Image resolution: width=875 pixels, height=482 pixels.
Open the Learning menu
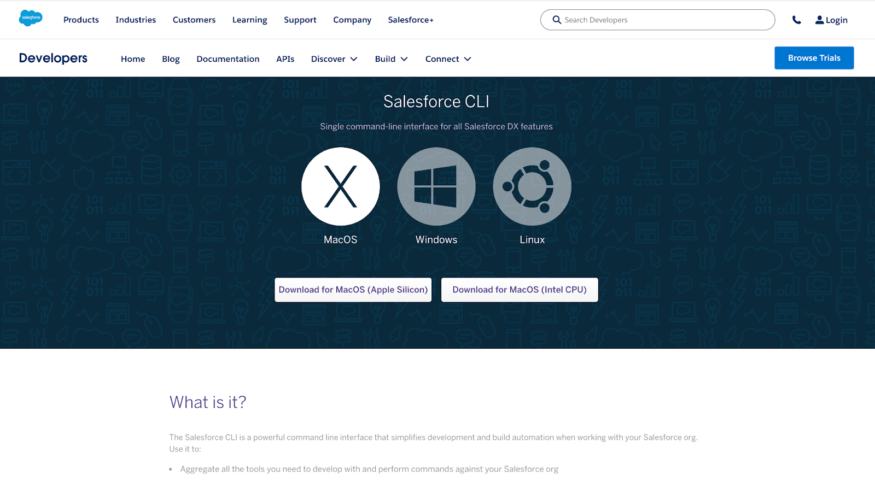(250, 20)
